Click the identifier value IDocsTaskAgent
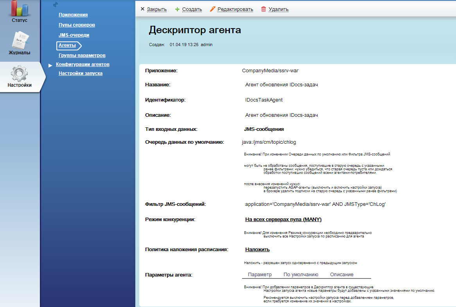 point(264,100)
